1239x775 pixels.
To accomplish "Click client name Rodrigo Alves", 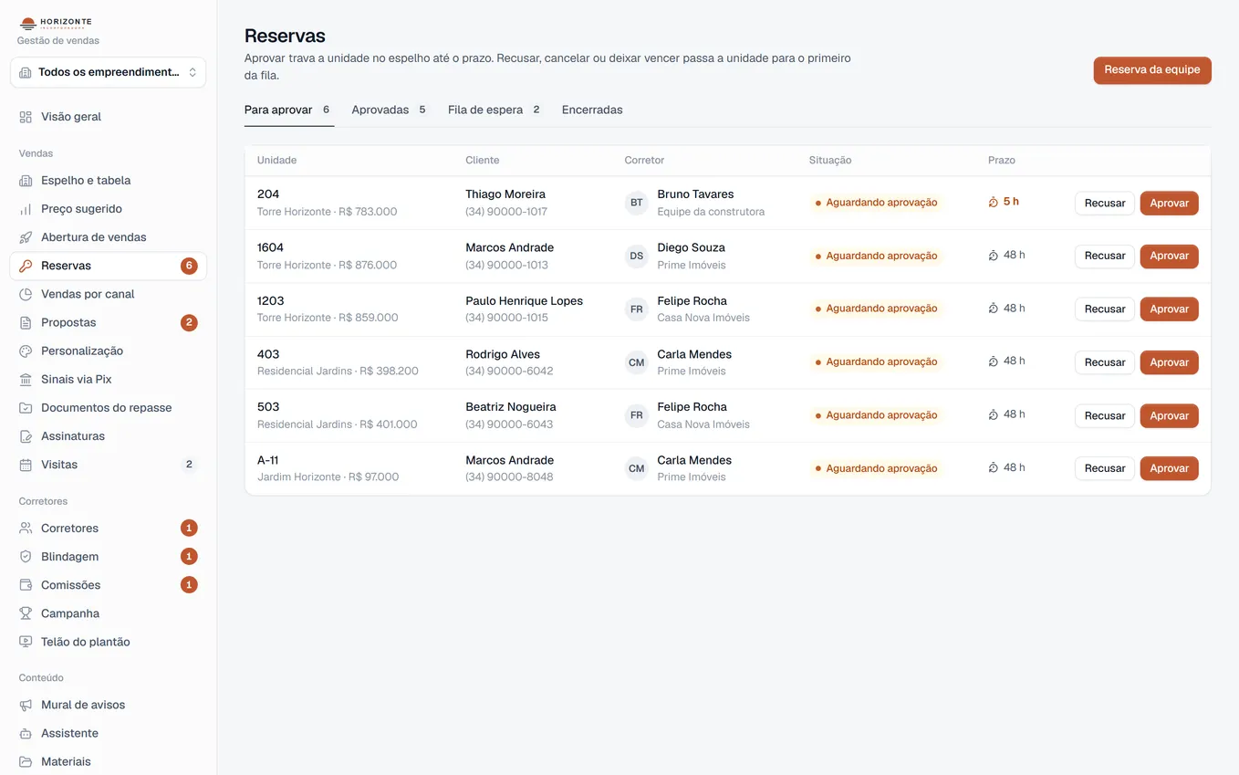I will click(x=503, y=354).
